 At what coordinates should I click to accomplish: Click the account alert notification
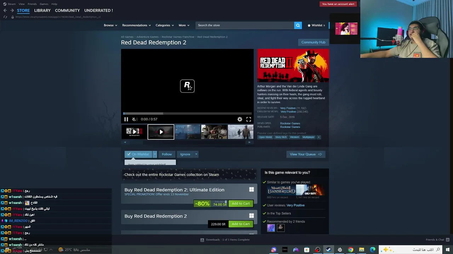click(338, 4)
